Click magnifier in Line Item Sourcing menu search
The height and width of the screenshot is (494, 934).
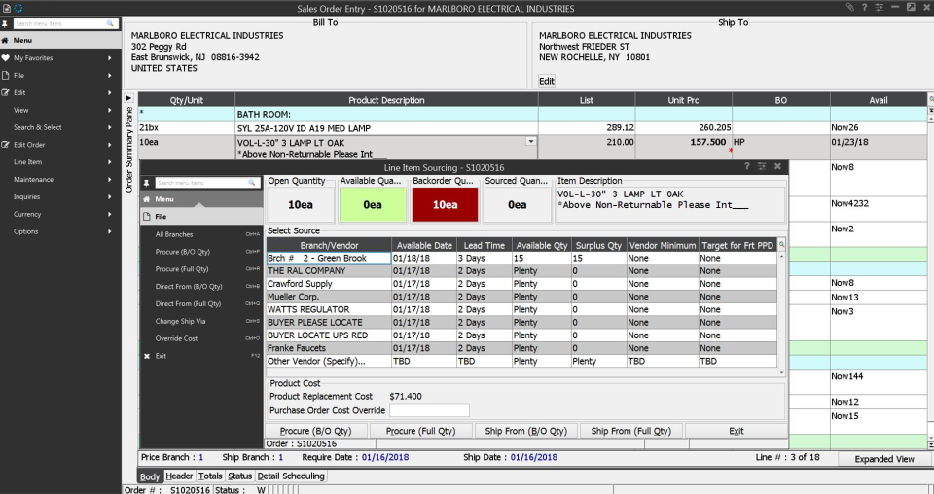click(252, 183)
